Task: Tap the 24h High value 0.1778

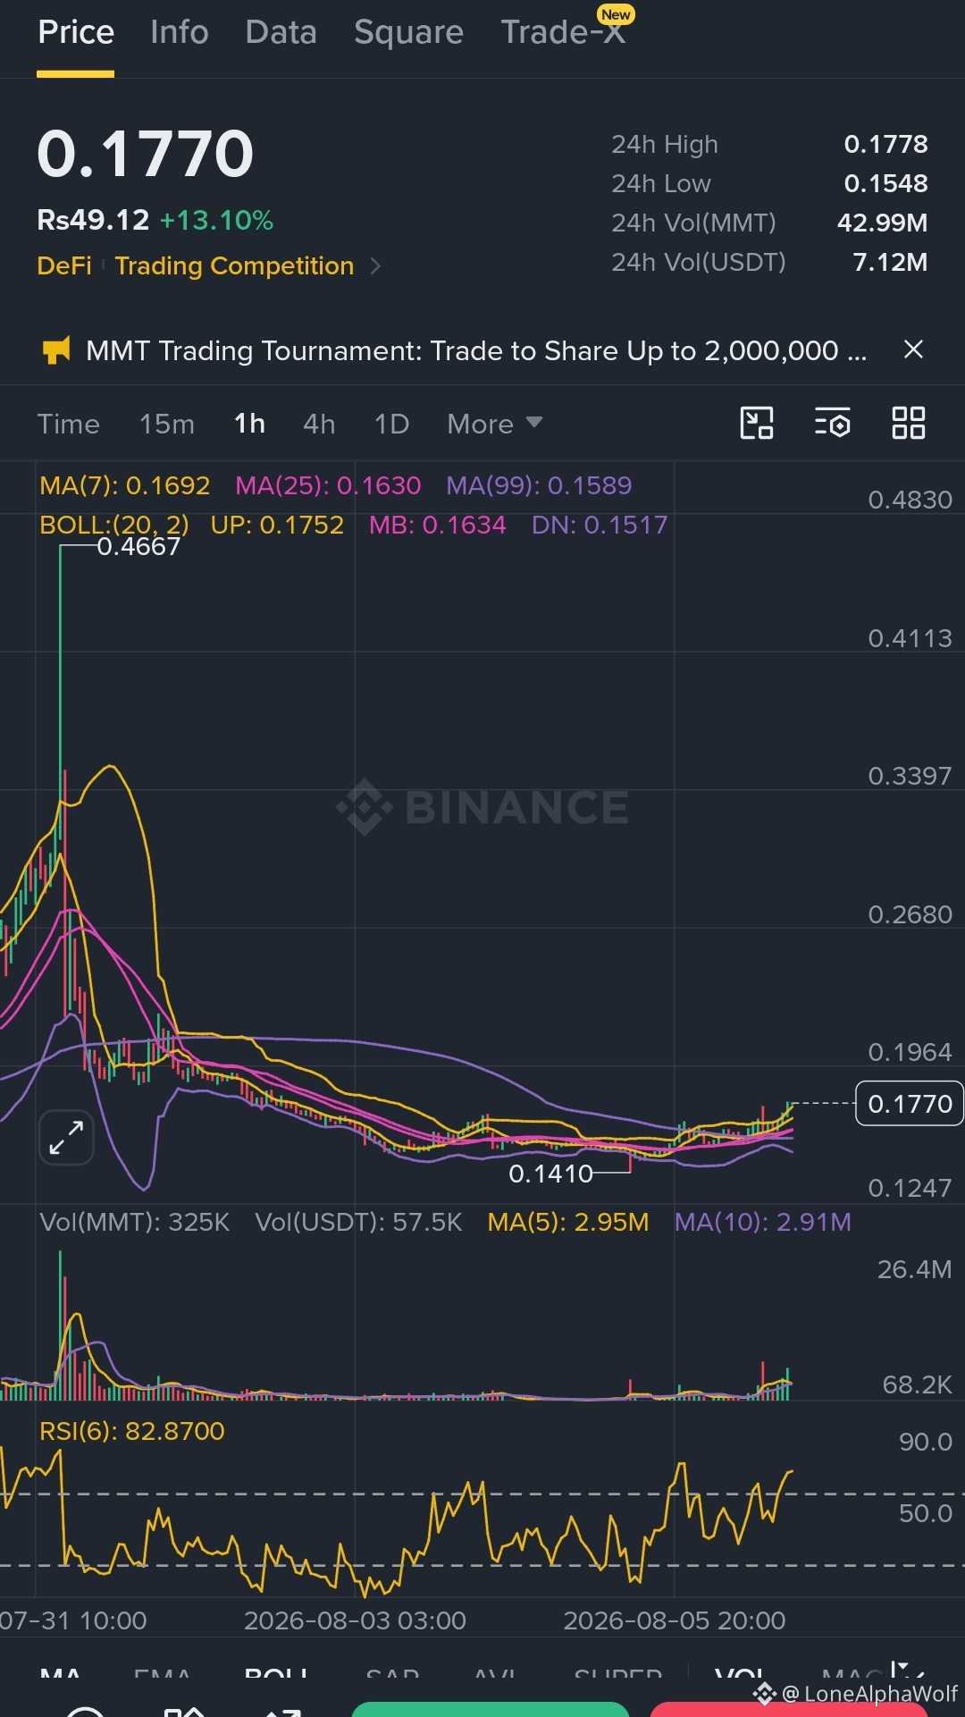Action: coord(885,144)
